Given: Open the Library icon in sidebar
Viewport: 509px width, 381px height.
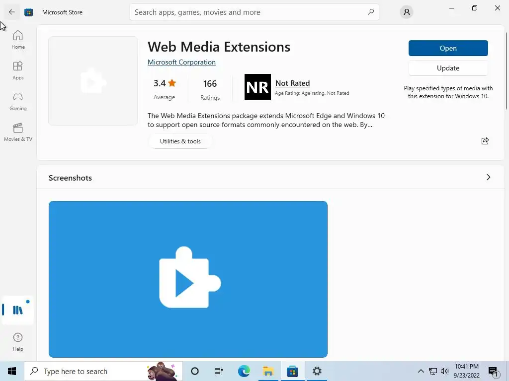Looking at the screenshot, I should [x=18, y=310].
